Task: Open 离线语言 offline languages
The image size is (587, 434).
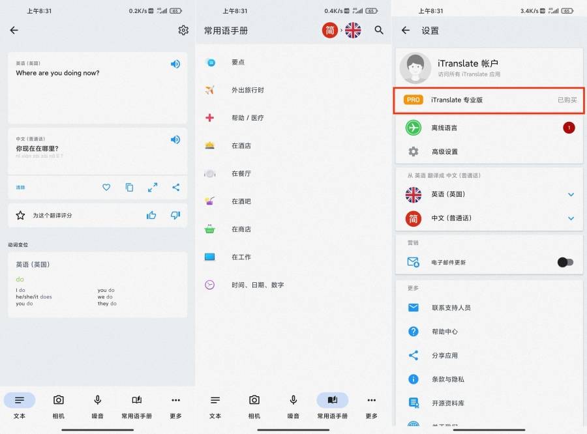Action: tap(489, 128)
